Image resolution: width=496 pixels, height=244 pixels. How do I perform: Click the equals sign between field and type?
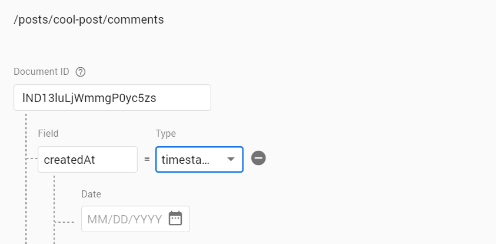(147, 159)
